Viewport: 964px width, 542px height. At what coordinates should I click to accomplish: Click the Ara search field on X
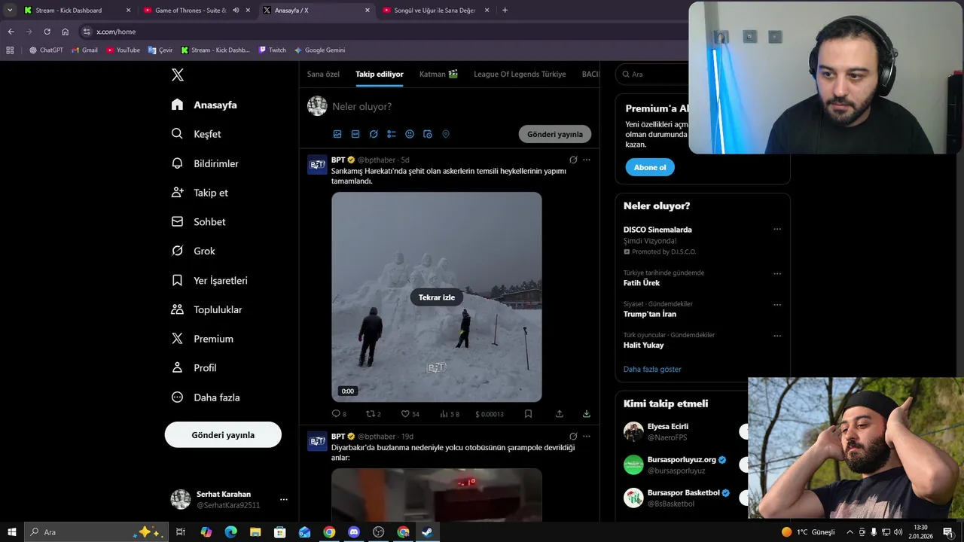[652, 75]
